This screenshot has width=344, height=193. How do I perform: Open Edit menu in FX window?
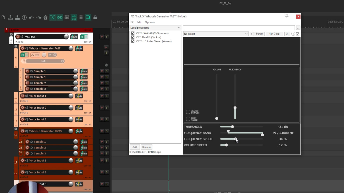139,22
